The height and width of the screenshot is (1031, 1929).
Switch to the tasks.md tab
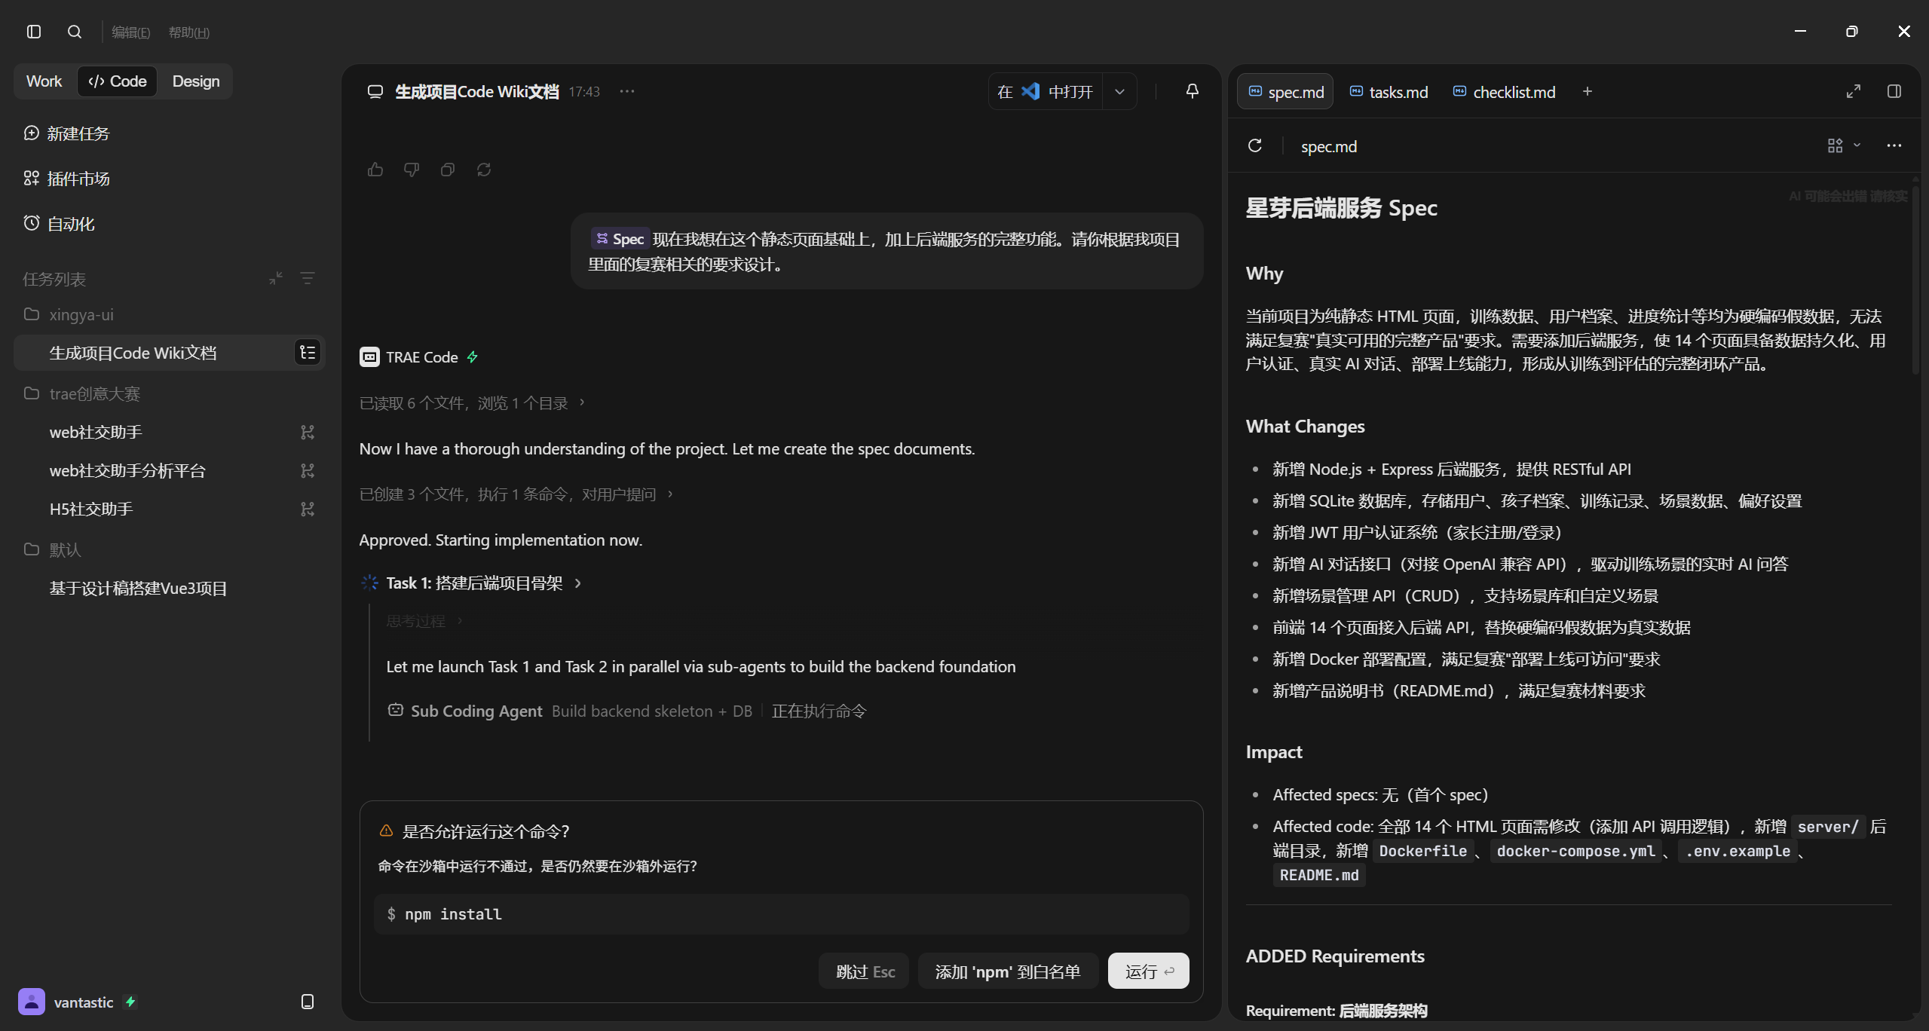1389,91
